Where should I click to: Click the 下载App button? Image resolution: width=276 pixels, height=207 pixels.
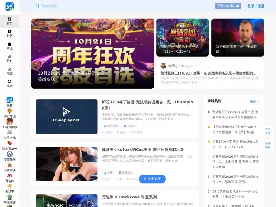pos(228,6)
